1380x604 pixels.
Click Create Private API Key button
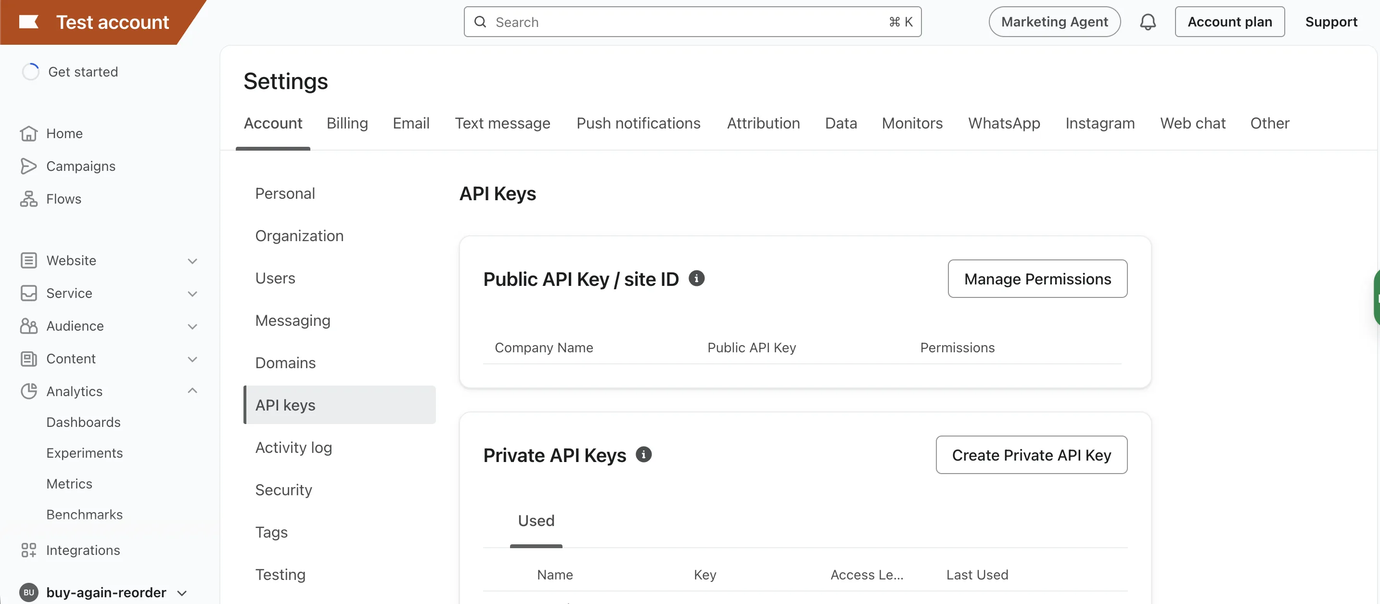(x=1031, y=455)
